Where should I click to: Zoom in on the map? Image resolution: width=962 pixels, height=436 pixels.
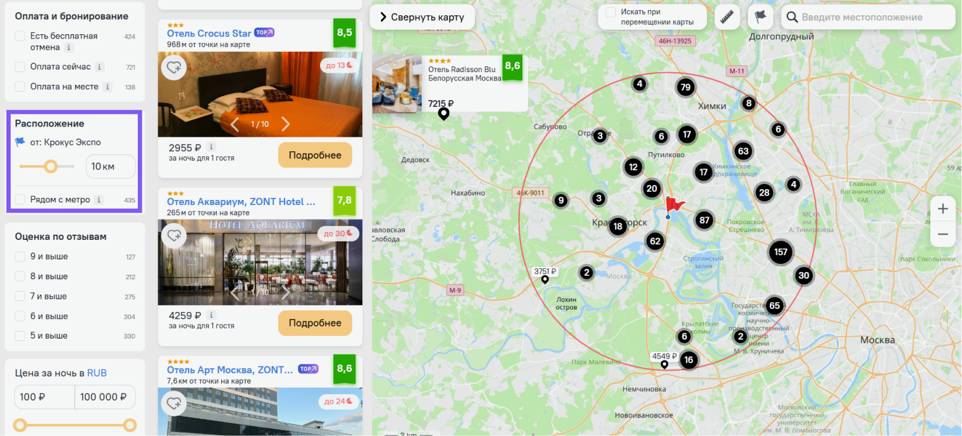[x=943, y=209]
